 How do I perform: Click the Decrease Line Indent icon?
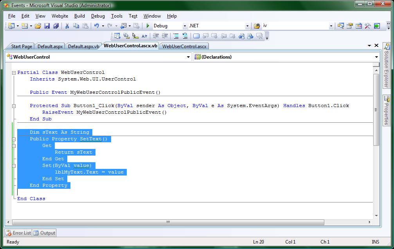156,36
